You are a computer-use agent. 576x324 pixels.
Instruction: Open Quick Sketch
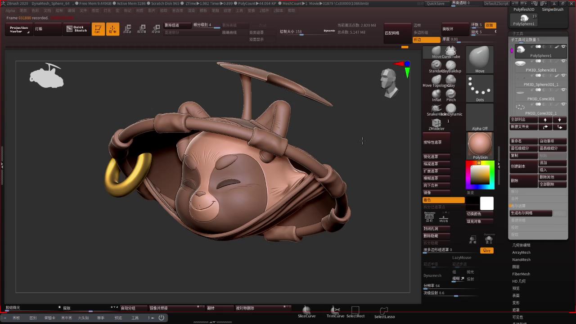coord(76,29)
